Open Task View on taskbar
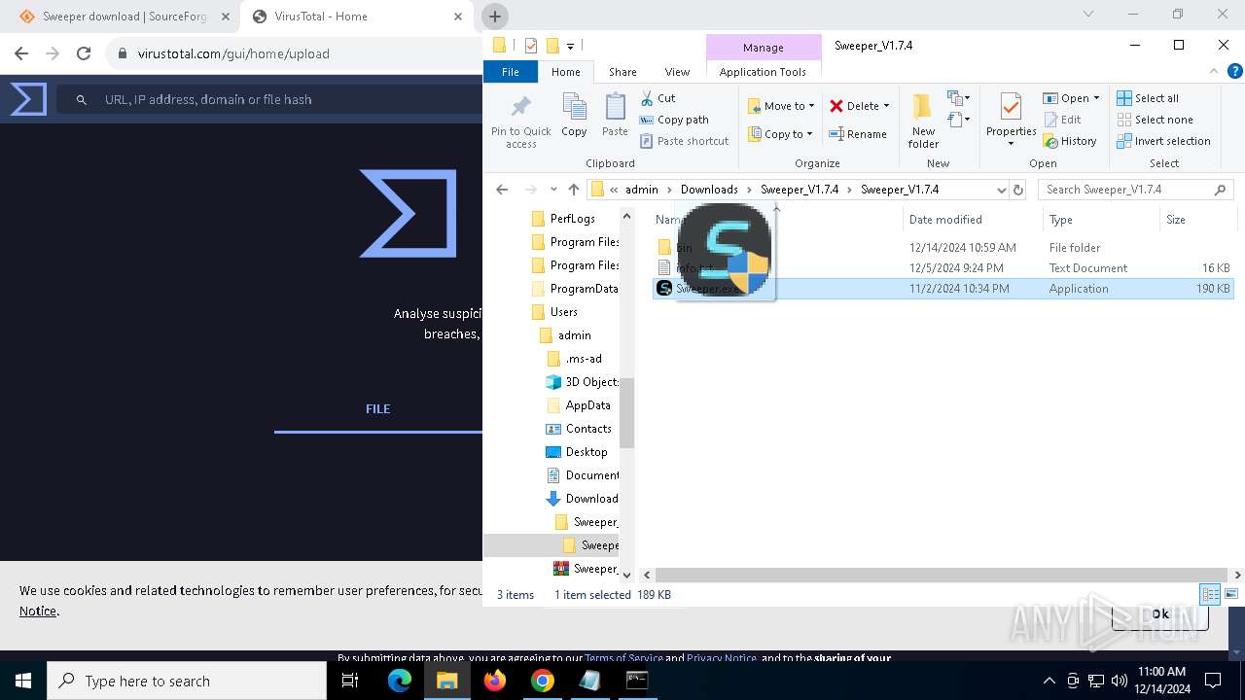The height and width of the screenshot is (700, 1245). [350, 681]
